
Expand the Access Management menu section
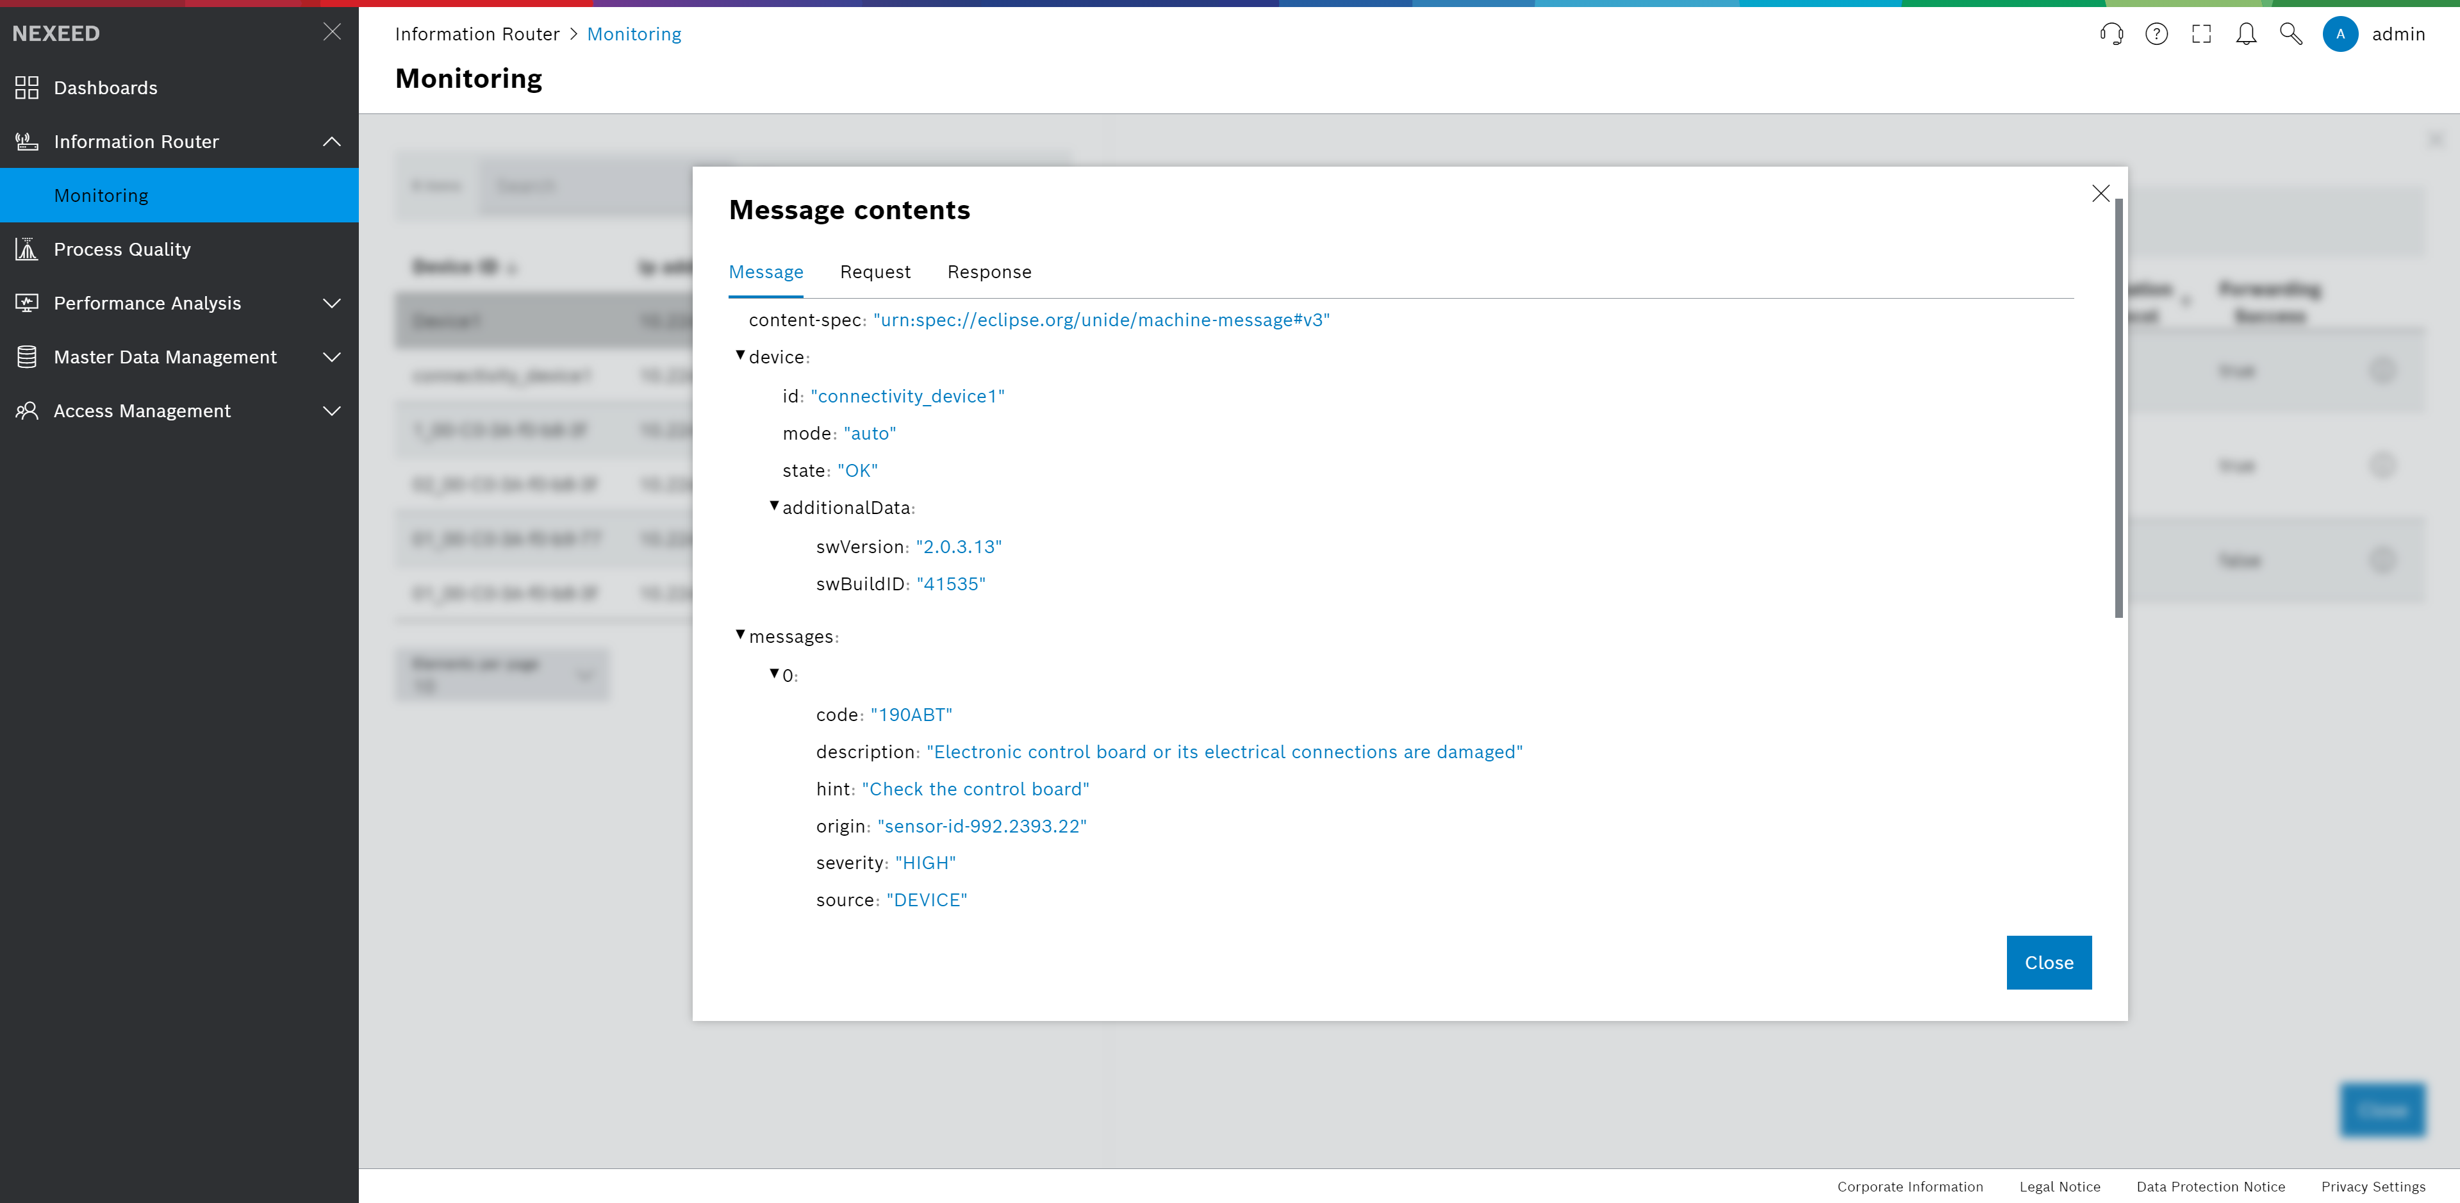tap(333, 411)
